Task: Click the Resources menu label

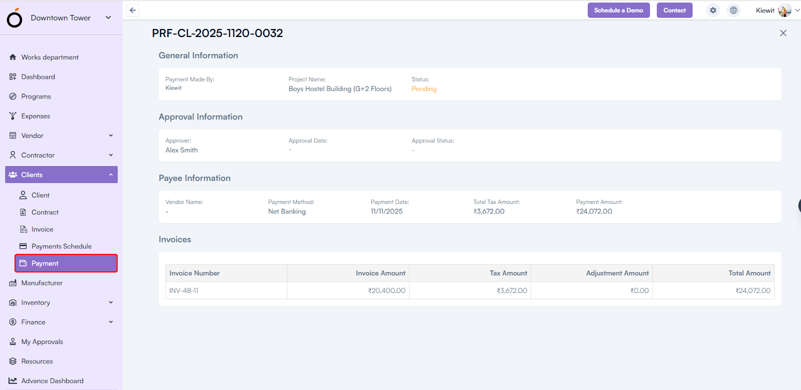Action: coord(37,361)
